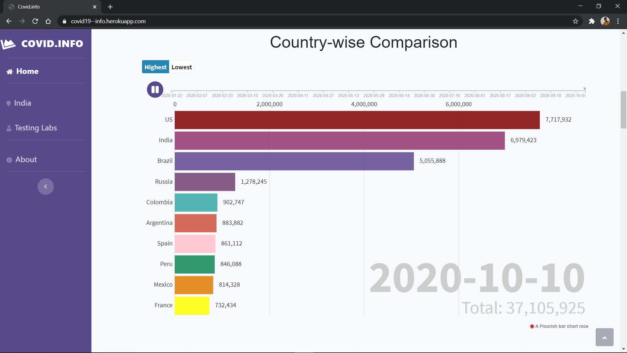Open a new browser tab
The height and width of the screenshot is (353, 627).
pos(110,7)
